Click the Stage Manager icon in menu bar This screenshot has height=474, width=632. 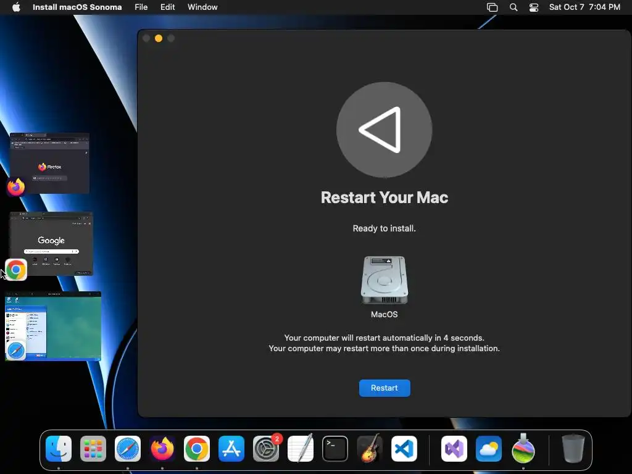492,7
